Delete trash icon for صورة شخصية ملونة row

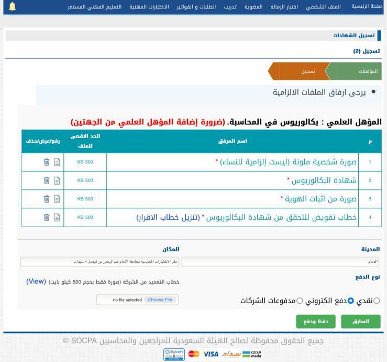tap(47, 162)
